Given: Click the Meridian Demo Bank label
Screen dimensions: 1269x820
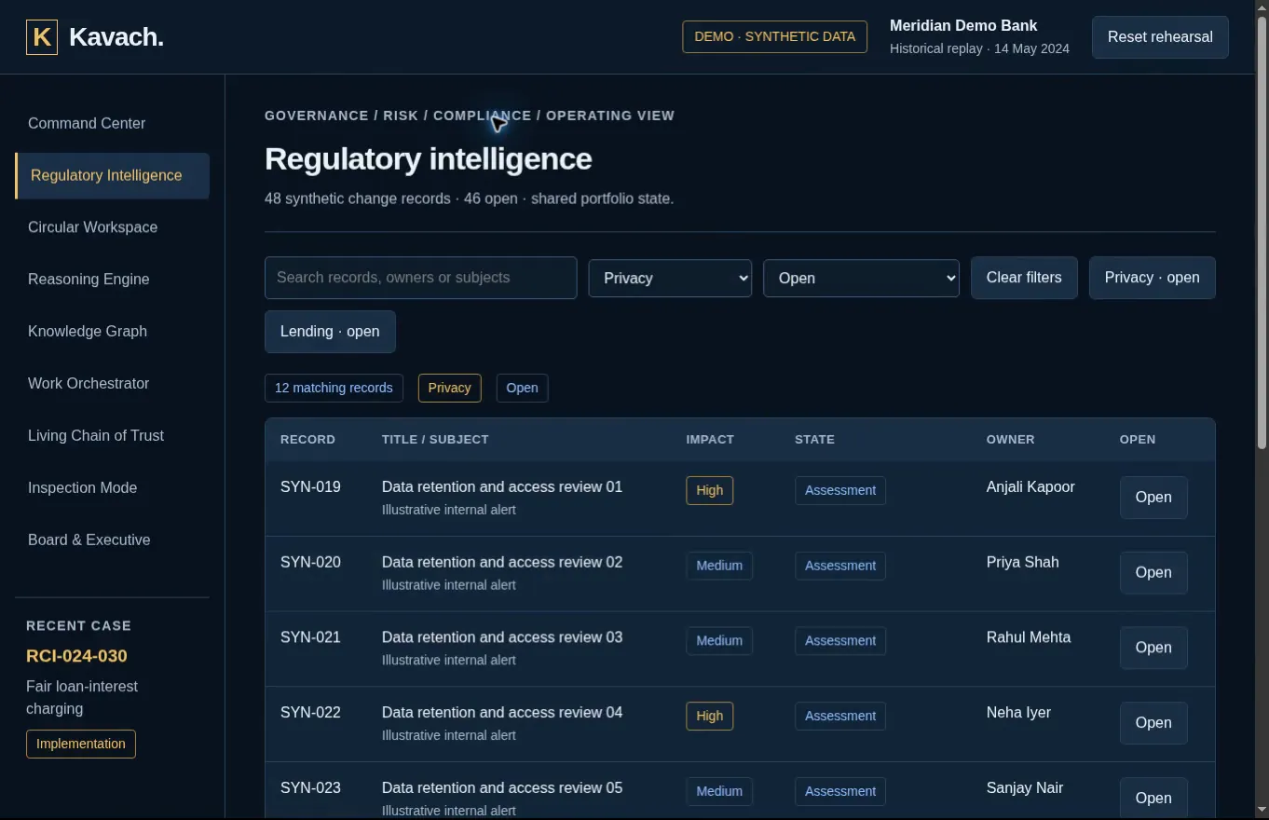Looking at the screenshot, I should pyautogui.click(x=963, y=26).
